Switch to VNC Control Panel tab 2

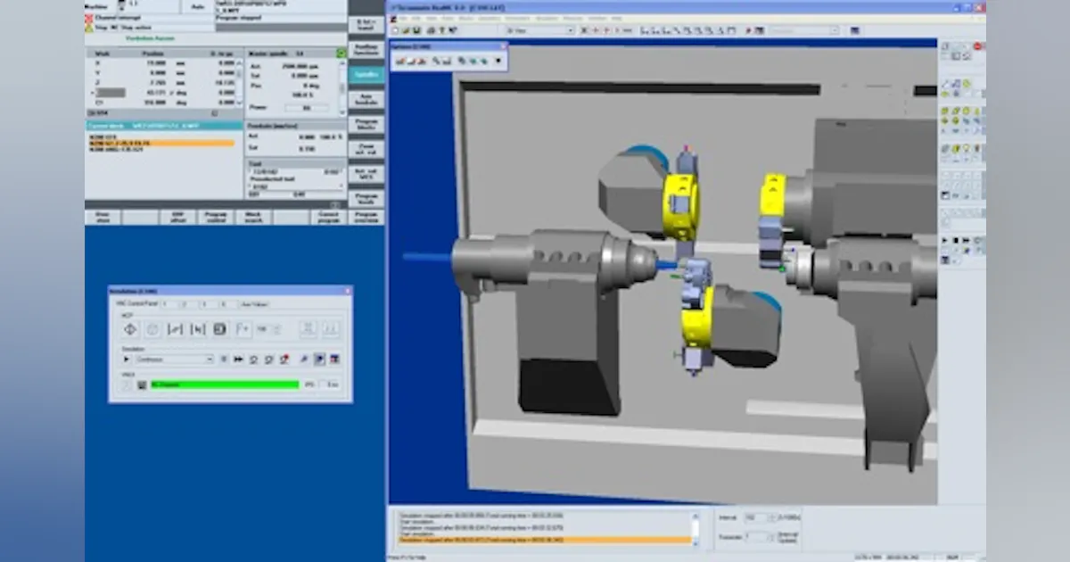(x=184, y=304)
